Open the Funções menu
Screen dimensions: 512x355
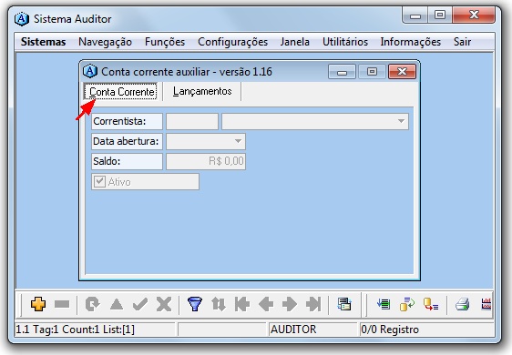coord(165,42)
